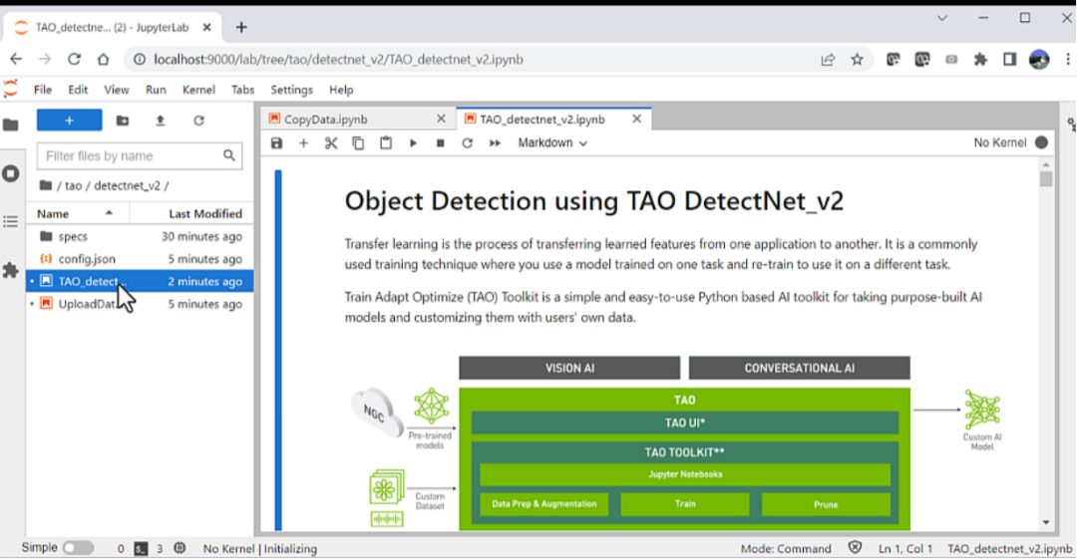Navigate to detectnet_v2 in breadcrumb
The height and width of the screenshot is (559, 1077).
(127, 185)
